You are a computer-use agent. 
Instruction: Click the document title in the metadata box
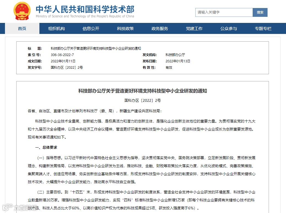[x=96, y=48]
